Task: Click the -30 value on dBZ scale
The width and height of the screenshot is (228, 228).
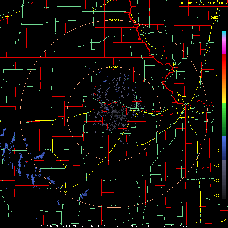Action: tap(217, 195)
